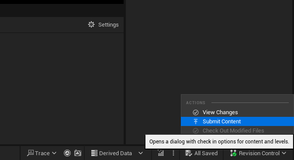Toggle trace recording with the circular chart icon
Screen dimensions: 294x160
pyautogui.click(x=67, y=153)
